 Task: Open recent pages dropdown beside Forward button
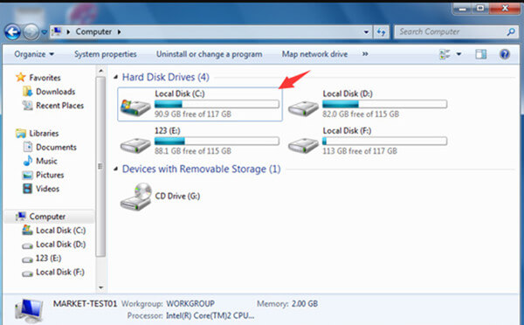click(x=44, y=32)
